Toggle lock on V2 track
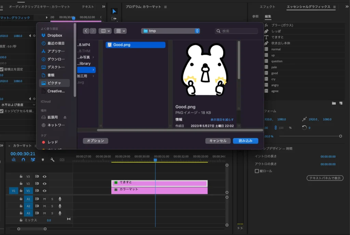350x235 pixels. point(21,183)
